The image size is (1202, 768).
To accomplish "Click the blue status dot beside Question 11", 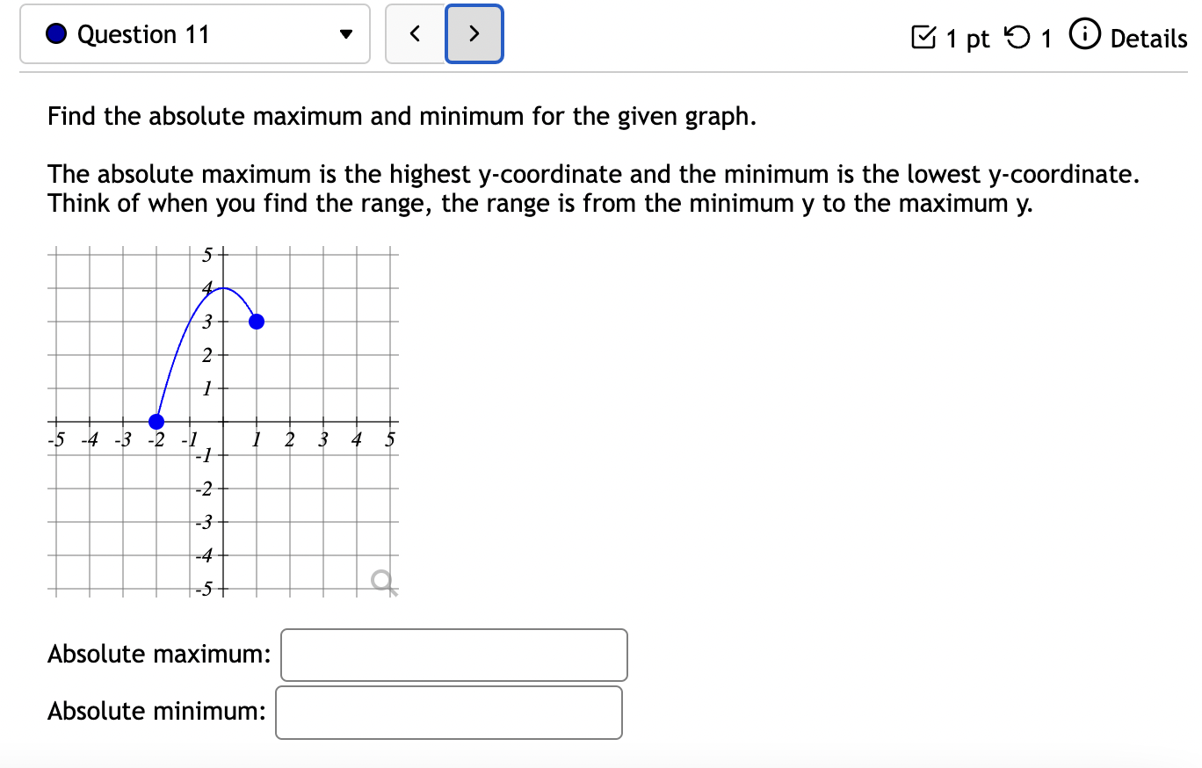I will [x=54, y=33].
